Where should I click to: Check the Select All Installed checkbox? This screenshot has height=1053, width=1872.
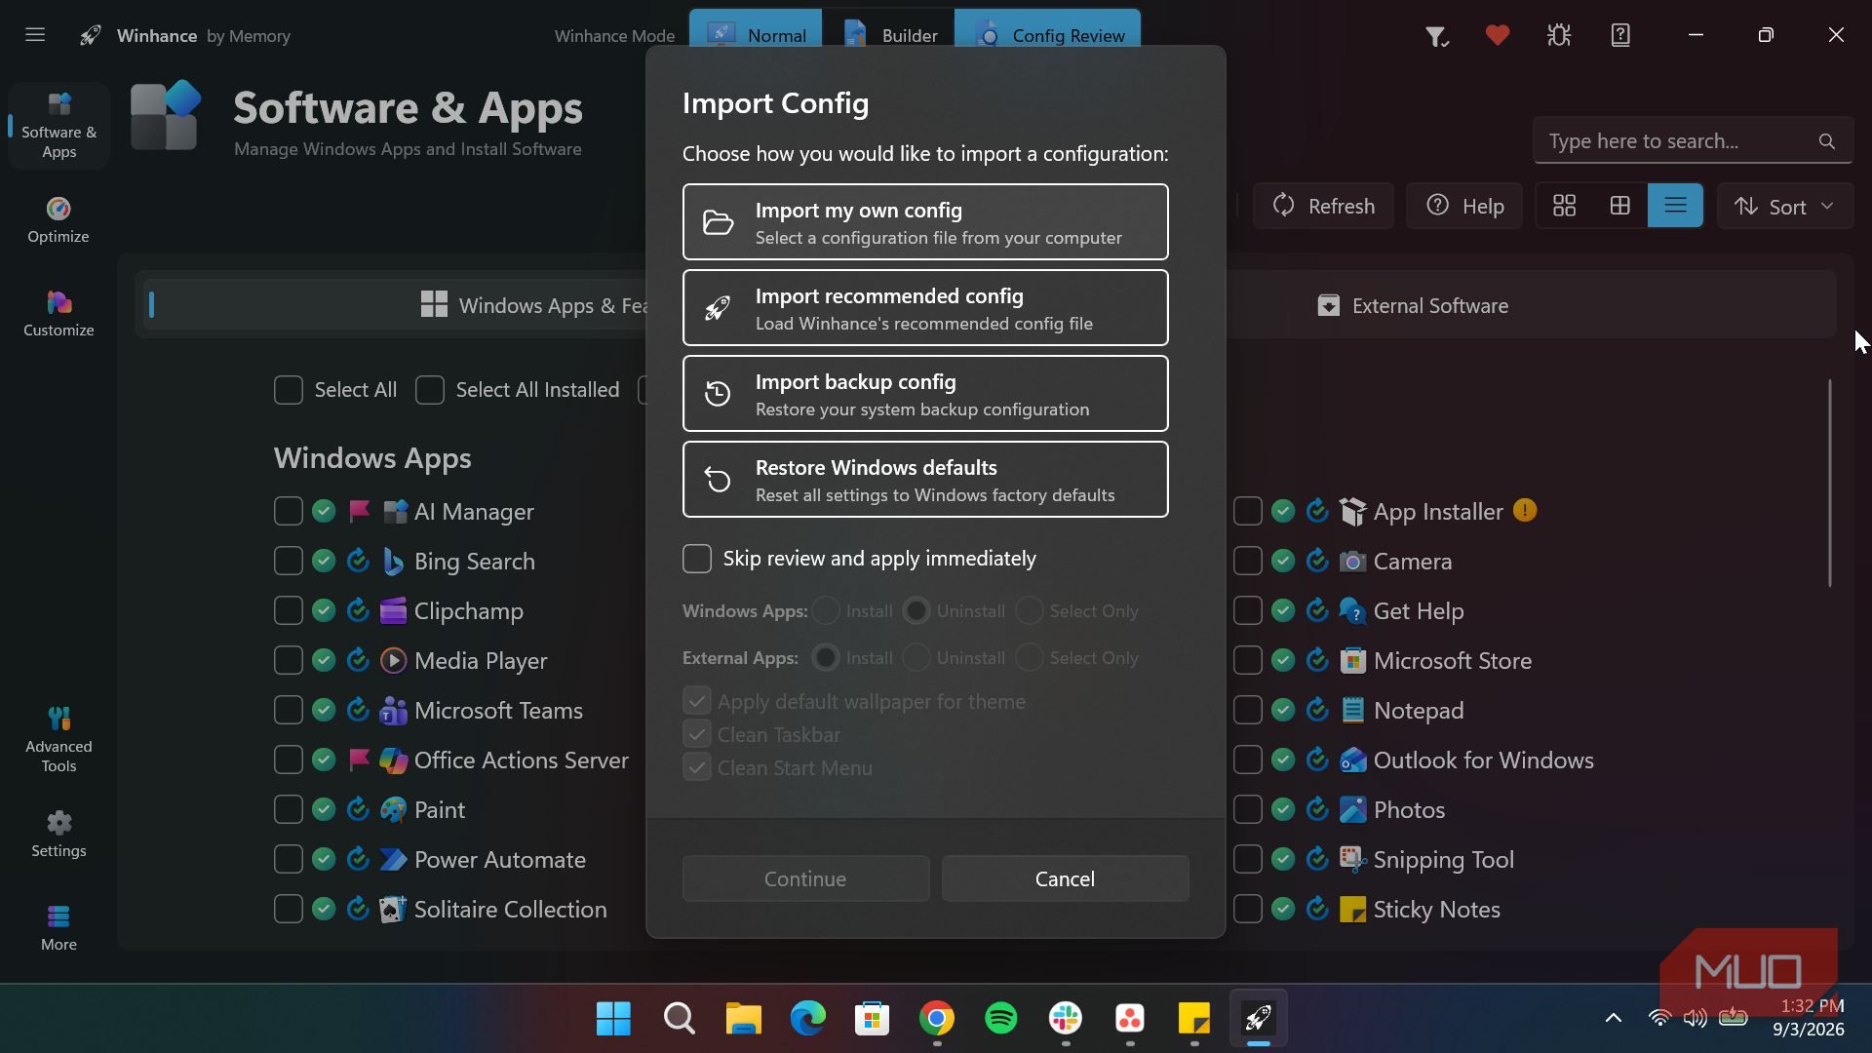pyautogui.click(x=430, y=390)
